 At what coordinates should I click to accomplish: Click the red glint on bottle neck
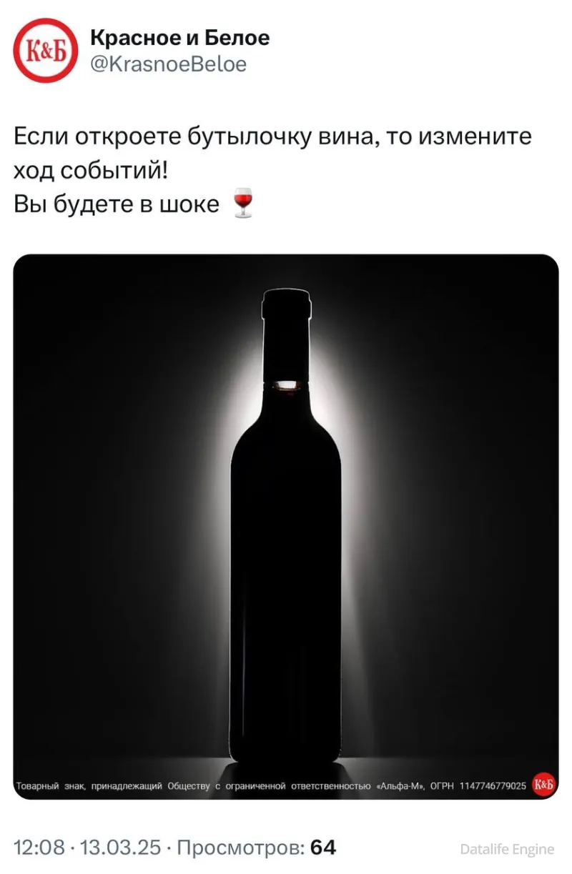click(x=287, y=385)
